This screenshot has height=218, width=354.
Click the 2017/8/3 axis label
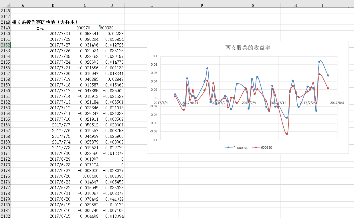(x=337, y=102)
